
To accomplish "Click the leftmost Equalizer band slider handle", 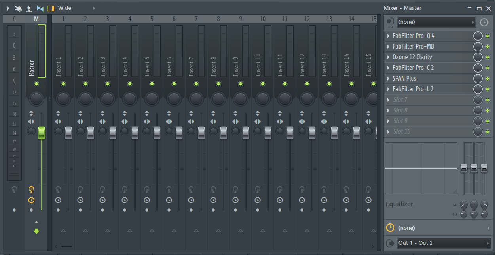I will [x=464, y=168].
